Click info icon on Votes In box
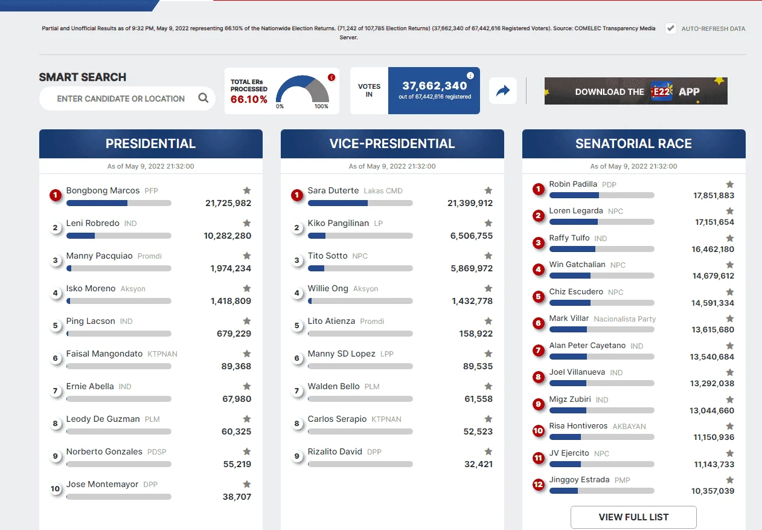The height and width of the screenshot is (530, 762). point(470,76)
